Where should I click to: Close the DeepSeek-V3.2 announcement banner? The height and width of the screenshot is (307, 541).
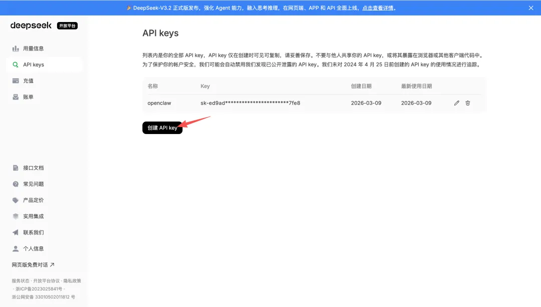coord(530,8)
